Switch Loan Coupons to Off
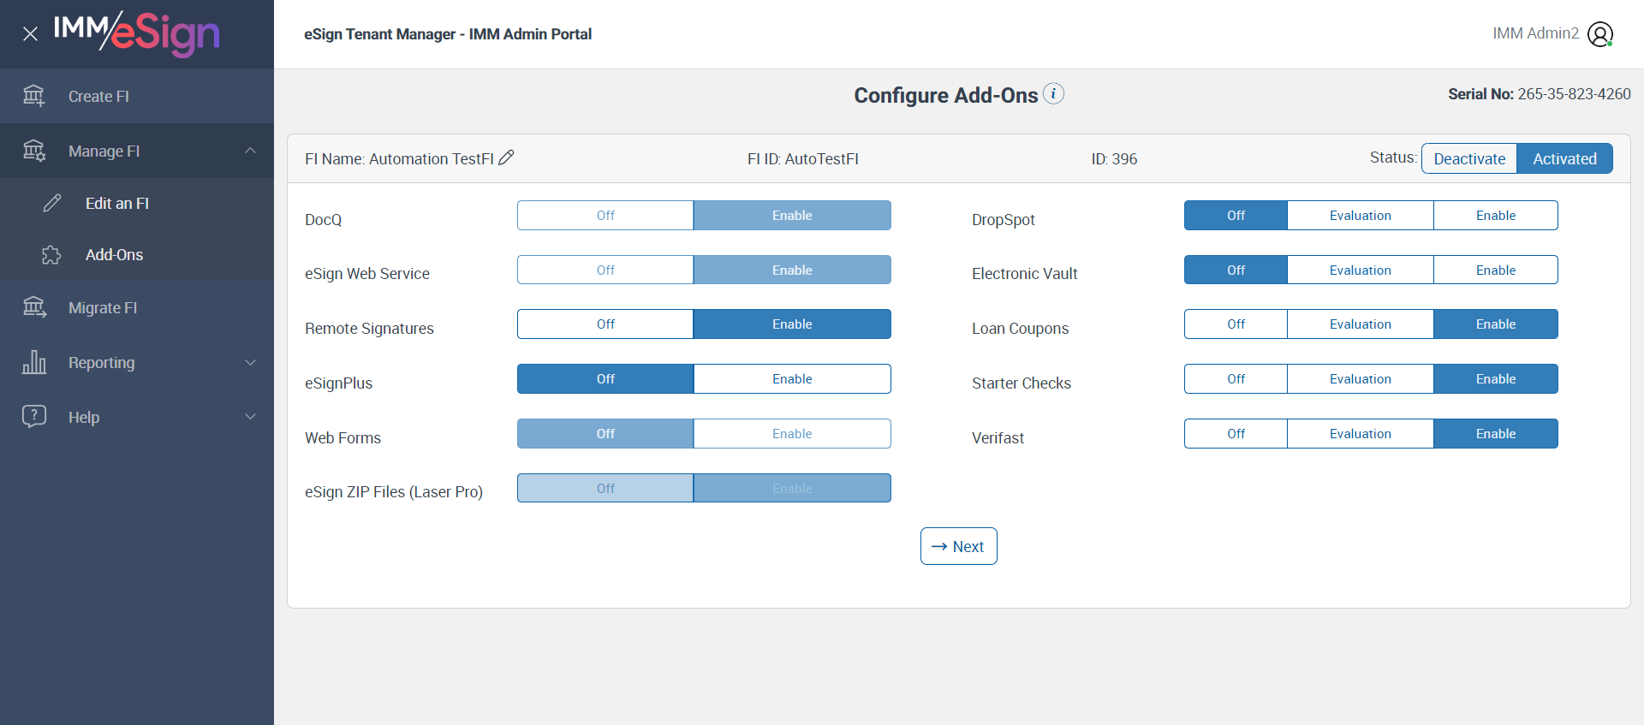 pos(1236,324)
